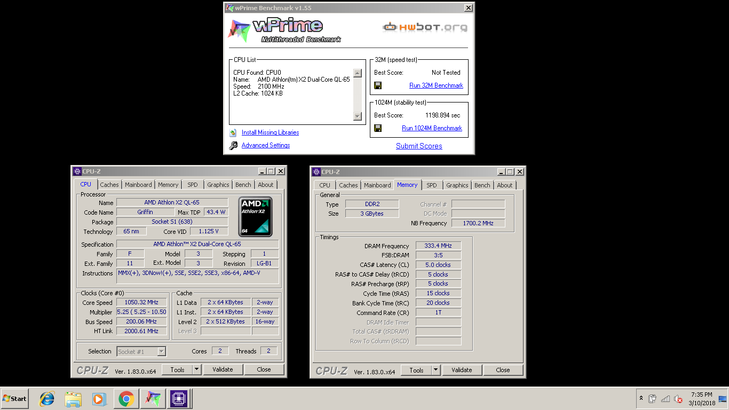The width and height of the screenshot is (729, 410).
Task: Click Close button in left CPU-Z window
Action: point(264,369)
